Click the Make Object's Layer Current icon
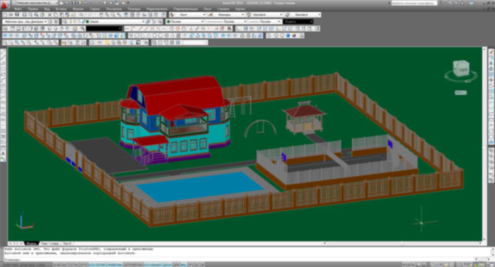This screenshot has width=495, height=267. [147, 22]
